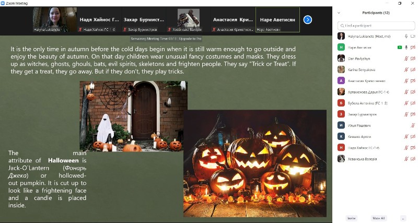The width and height of the screenshot is (418, 223).
Task: Click muted mic icon for Кияшко Артем
Action: click(406, 137)
